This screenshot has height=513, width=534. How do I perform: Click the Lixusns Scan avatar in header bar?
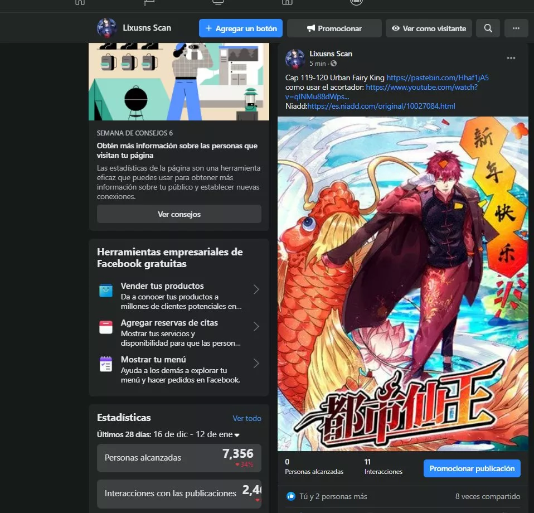(106, 28)
